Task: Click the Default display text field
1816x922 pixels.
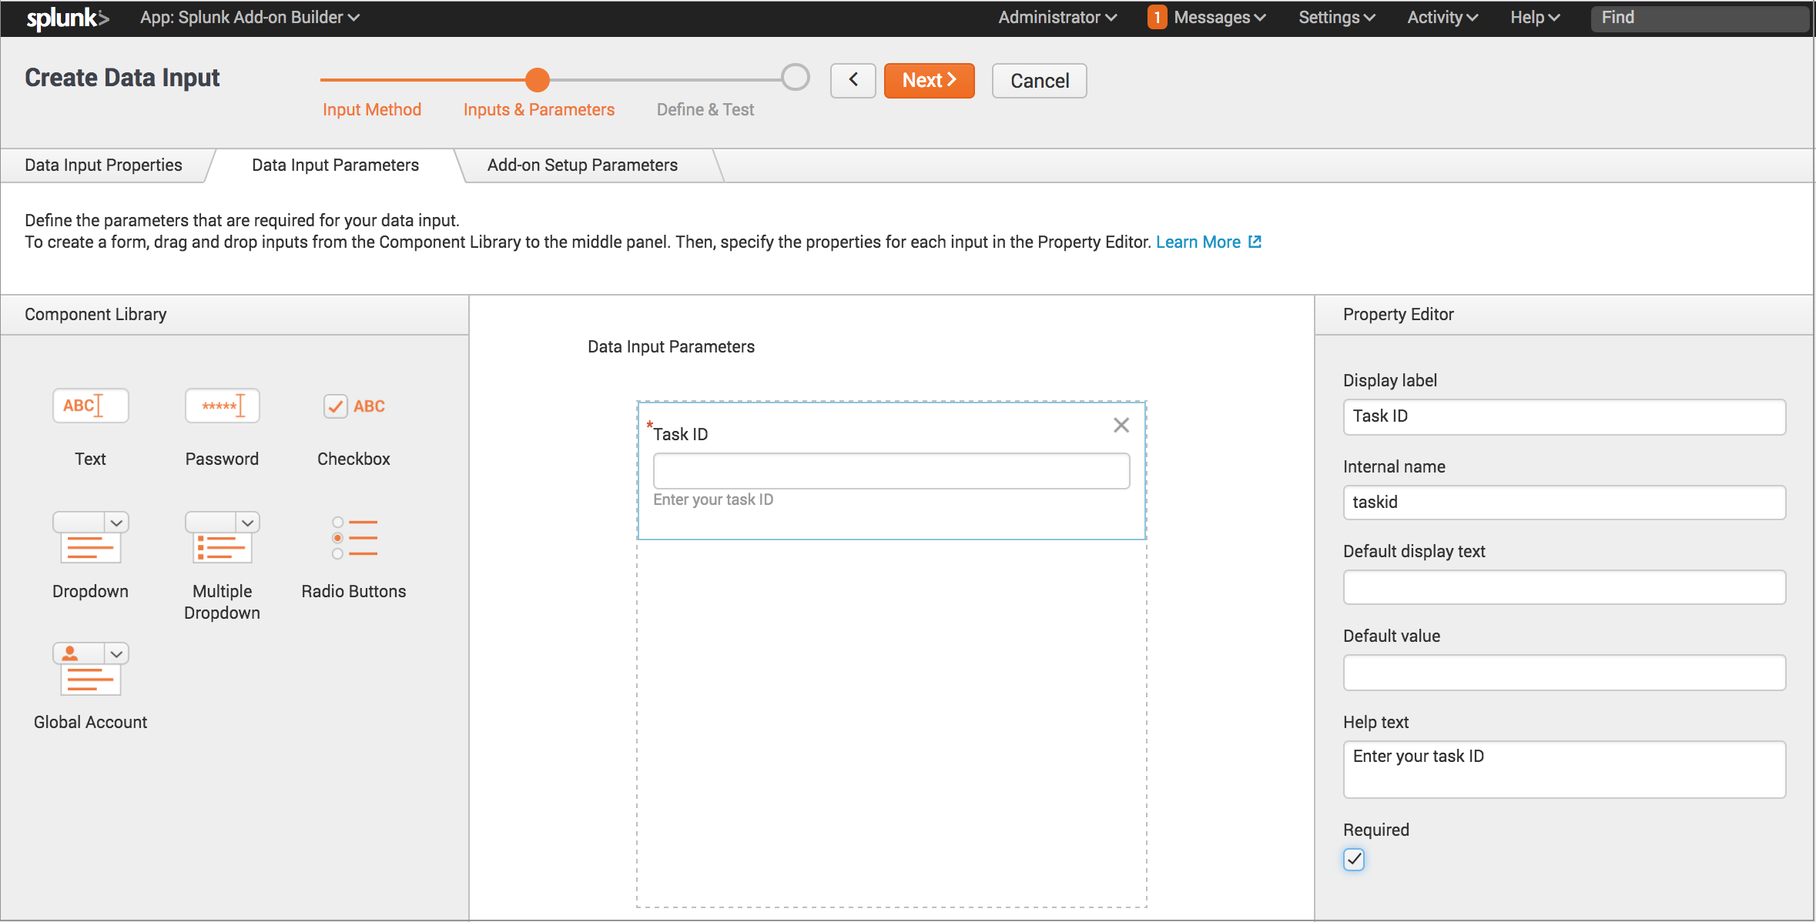Action: pos(1564,587)
